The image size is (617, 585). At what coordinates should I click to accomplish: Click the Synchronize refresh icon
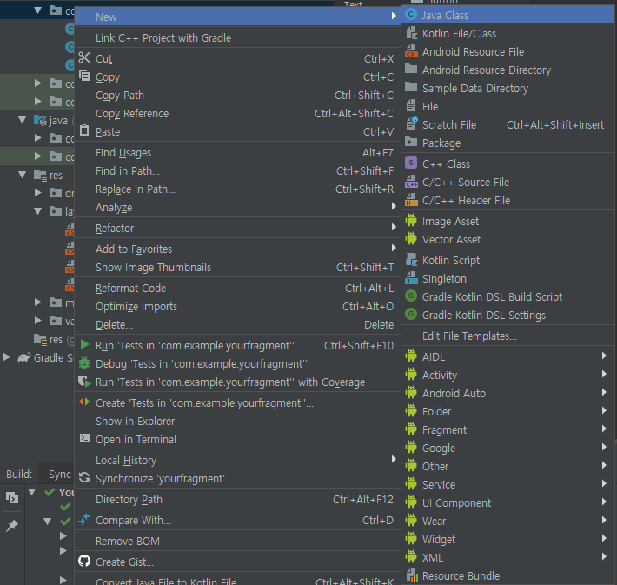pyautogui.click(x=84, y=477)
